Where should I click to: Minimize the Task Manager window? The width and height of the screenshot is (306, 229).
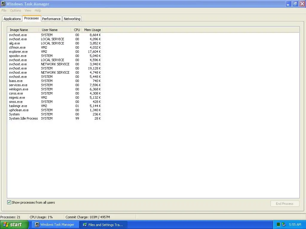click(288, 4)
